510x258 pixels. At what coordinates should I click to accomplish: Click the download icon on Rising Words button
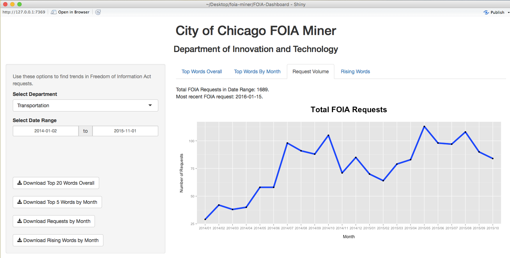[19, 240]
